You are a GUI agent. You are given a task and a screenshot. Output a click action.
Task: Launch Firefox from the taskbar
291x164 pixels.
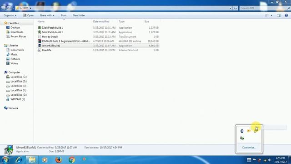coord(58,160)
